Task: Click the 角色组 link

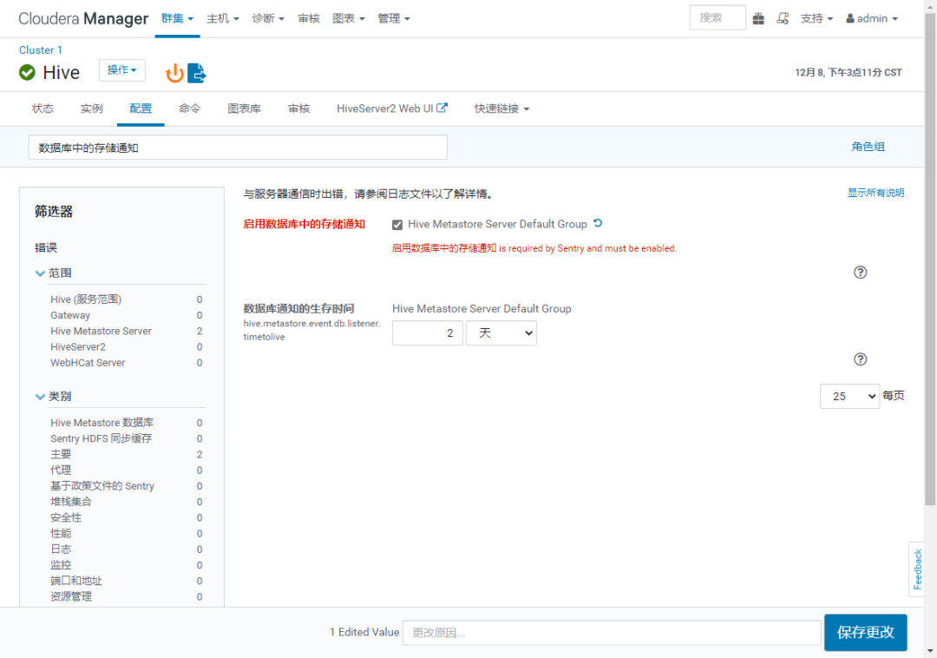Action: coord(868,147)
